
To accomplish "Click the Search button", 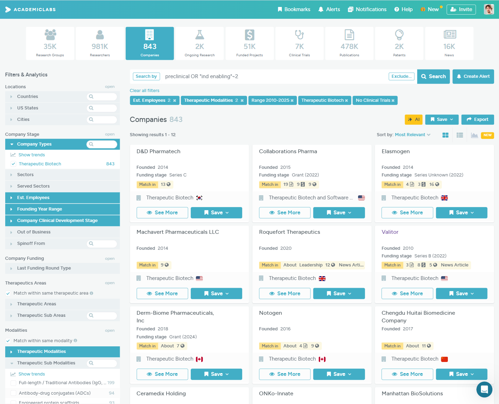I will [x=434, y=76].
